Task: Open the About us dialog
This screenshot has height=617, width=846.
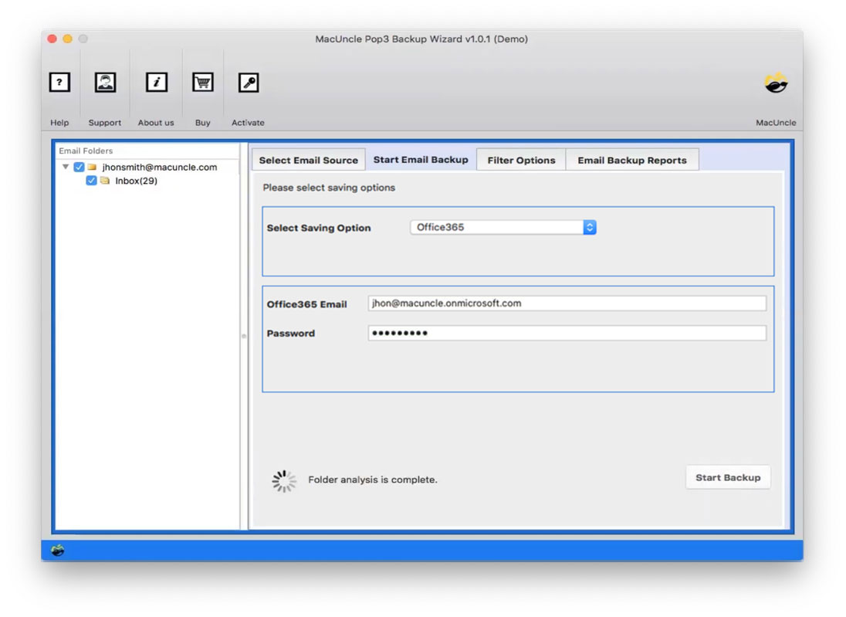Action: point(155,82)
